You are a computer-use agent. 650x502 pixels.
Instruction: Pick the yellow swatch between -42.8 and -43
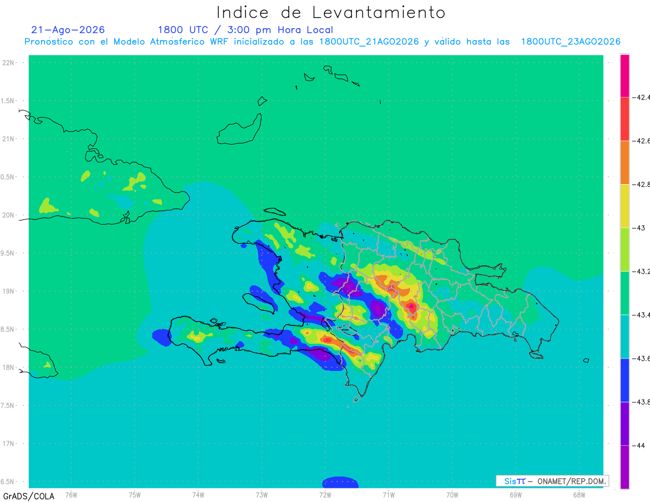[625, 206]
